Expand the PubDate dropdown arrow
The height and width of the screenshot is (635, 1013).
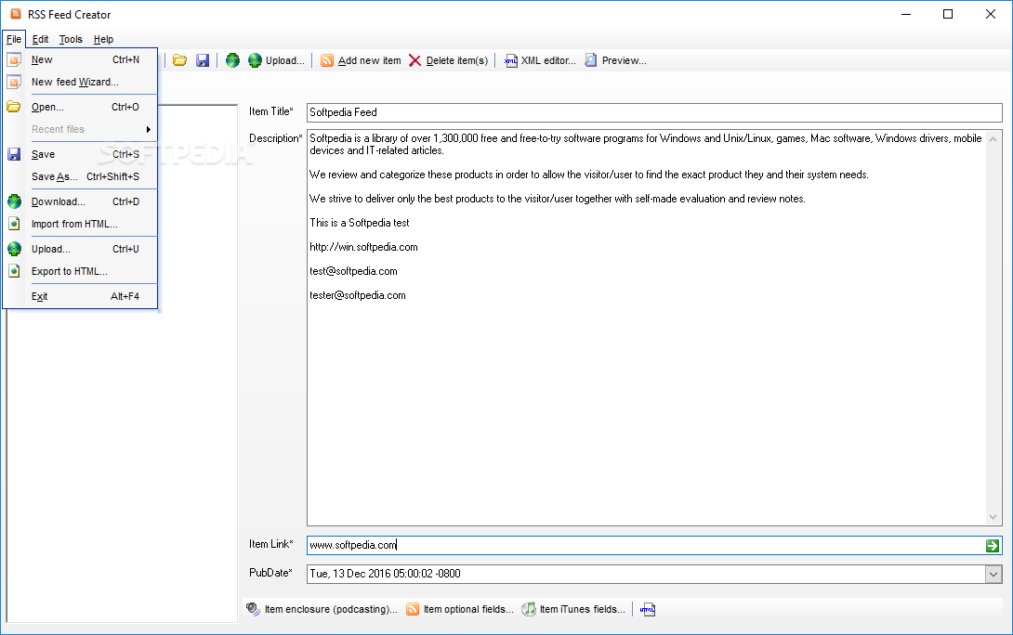[x=993, y=574]
